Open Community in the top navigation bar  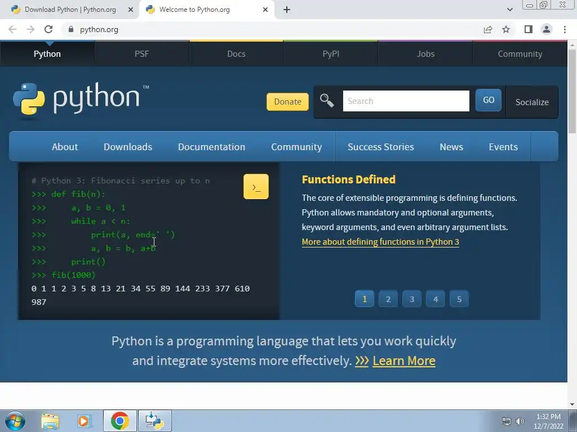[520, 53]
